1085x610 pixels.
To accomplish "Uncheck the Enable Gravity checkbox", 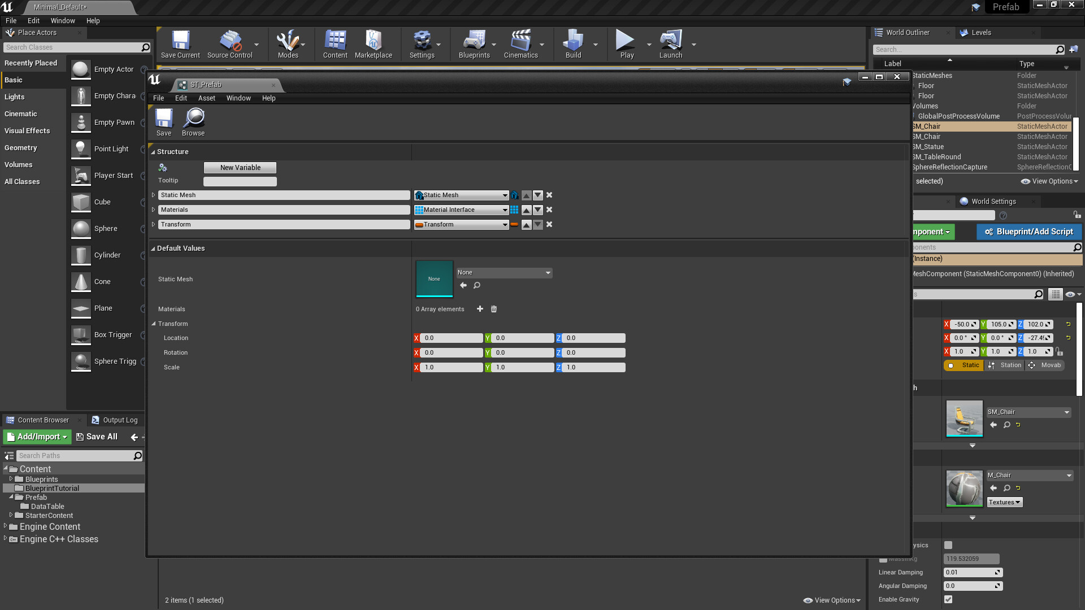I will [948, 600].
